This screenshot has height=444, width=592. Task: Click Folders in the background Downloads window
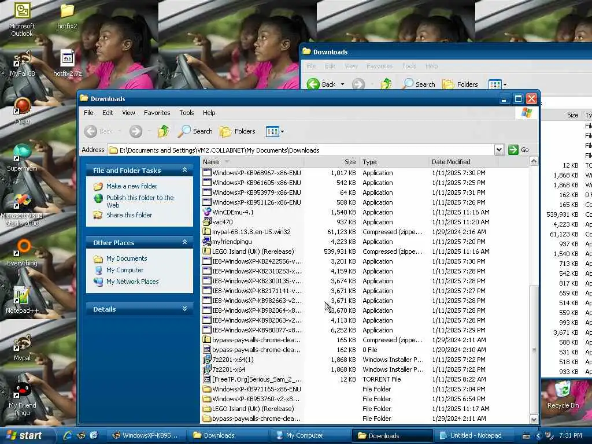point(460,84)
